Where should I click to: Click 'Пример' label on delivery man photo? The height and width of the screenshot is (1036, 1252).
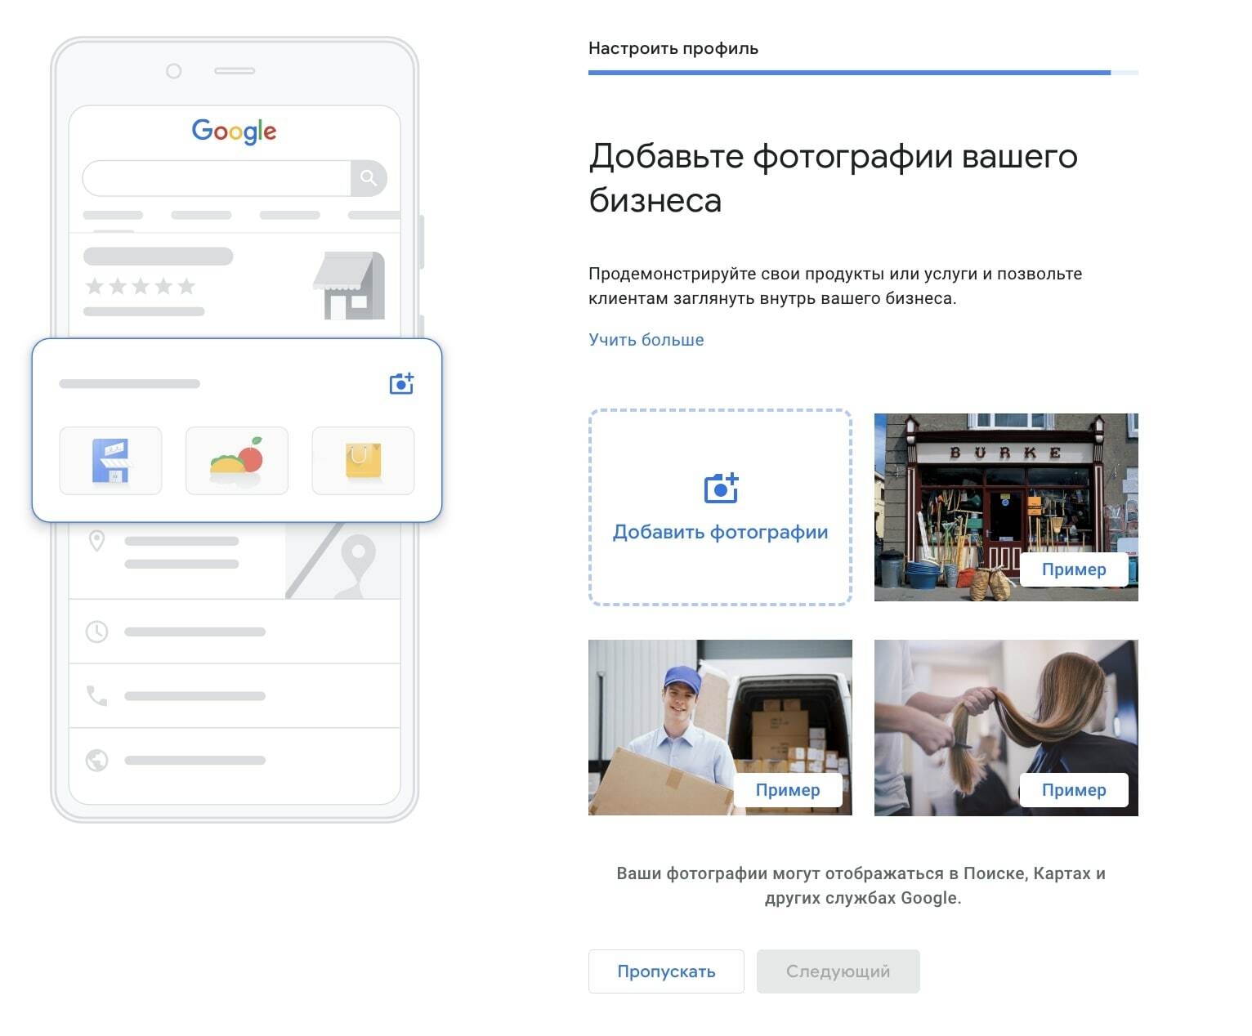click(x=788, y=790)
